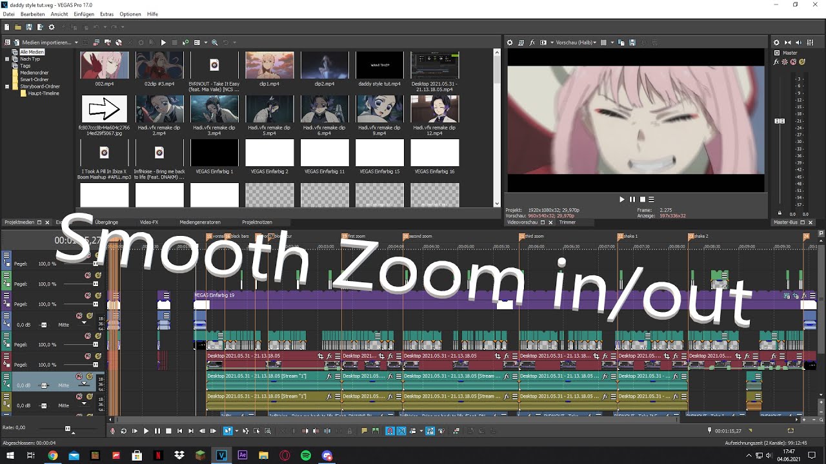Toggle lock envelopes to events
826x464 pixels.
coord(430,431)
